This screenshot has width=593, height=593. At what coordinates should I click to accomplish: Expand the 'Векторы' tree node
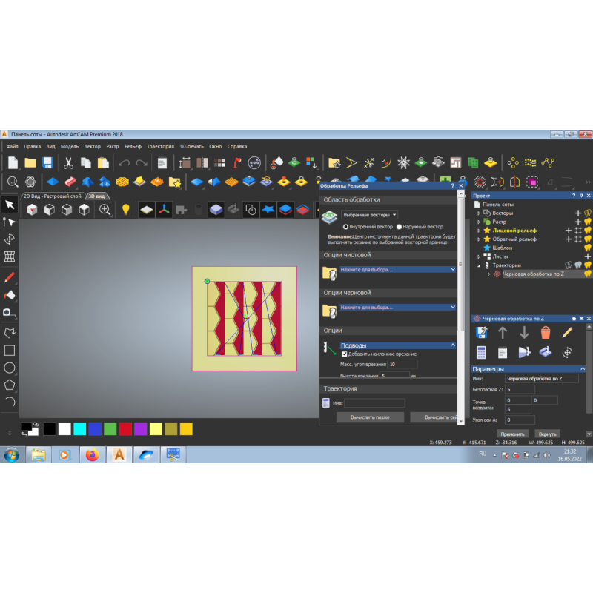[x=479, y=213]
